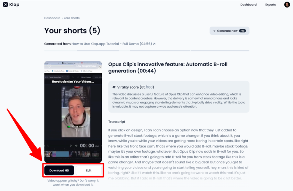Click the Edit button
The height and width of the screenshot is (191, 293).
89,170
